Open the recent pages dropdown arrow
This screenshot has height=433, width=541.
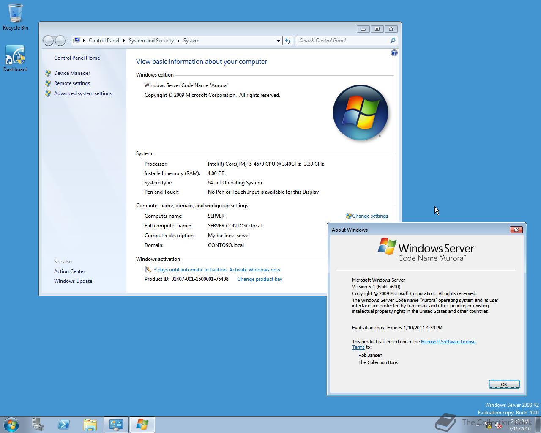click(x=68, y=41)
